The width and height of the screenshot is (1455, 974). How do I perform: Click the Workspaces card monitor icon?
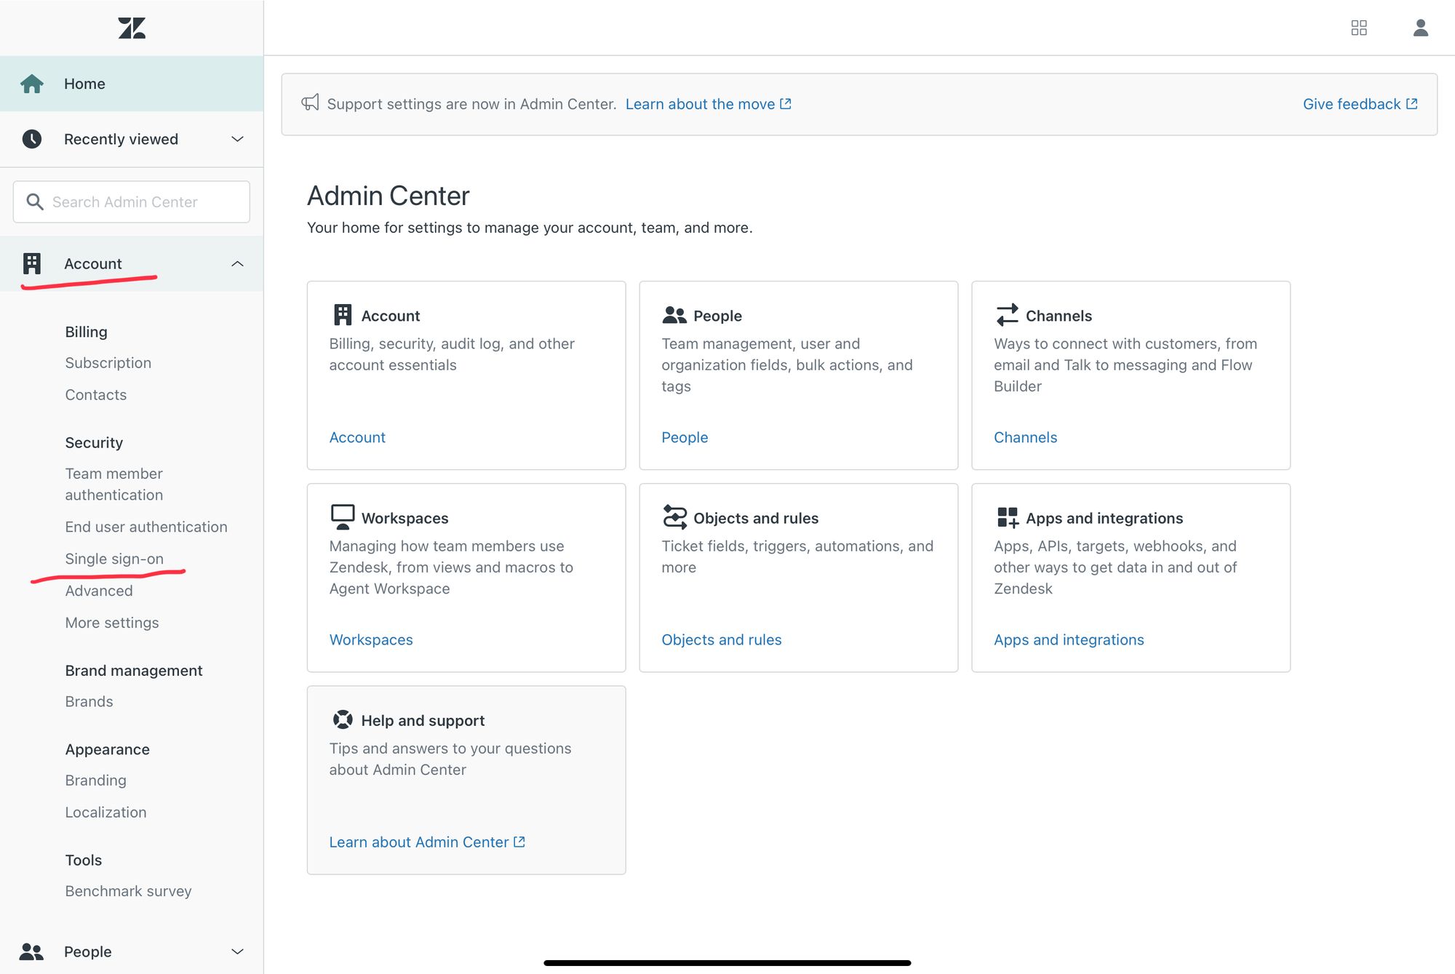(x=343, y=516)
